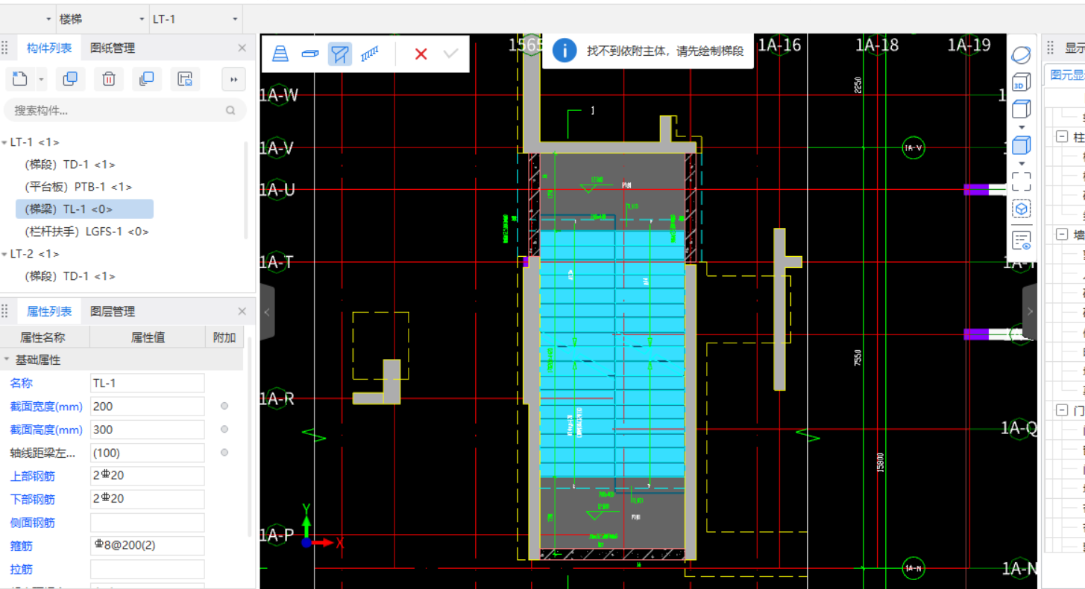Open the 楼梯 component type dropdown
This screenshot has width=1085, height=589.
click(x=102, y=19)
